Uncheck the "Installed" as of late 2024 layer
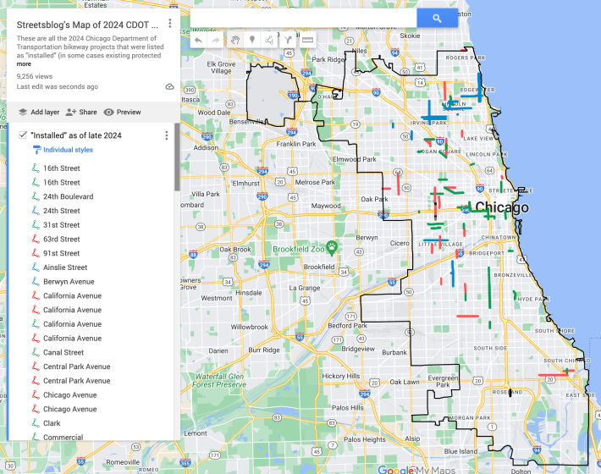 [22, 135]
